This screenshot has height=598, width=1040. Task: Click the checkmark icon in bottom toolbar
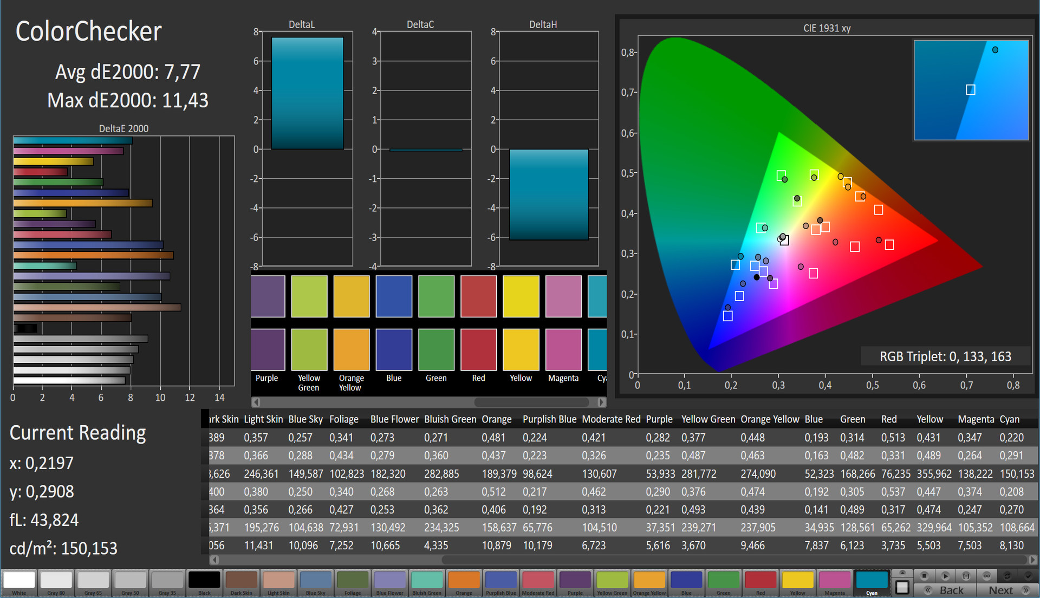click(x=1028, y=576)
